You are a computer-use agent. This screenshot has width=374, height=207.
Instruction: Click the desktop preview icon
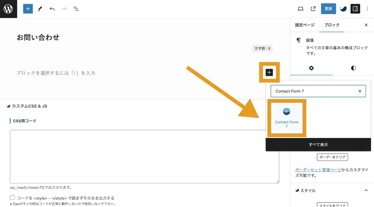[x=300, y=9]
